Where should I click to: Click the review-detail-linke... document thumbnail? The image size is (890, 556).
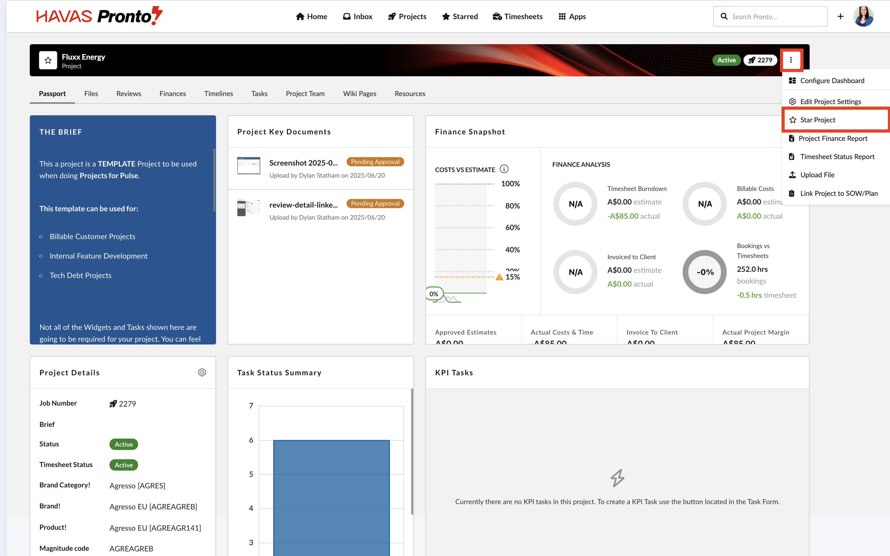pyautogui.click(x=248, y=208)
